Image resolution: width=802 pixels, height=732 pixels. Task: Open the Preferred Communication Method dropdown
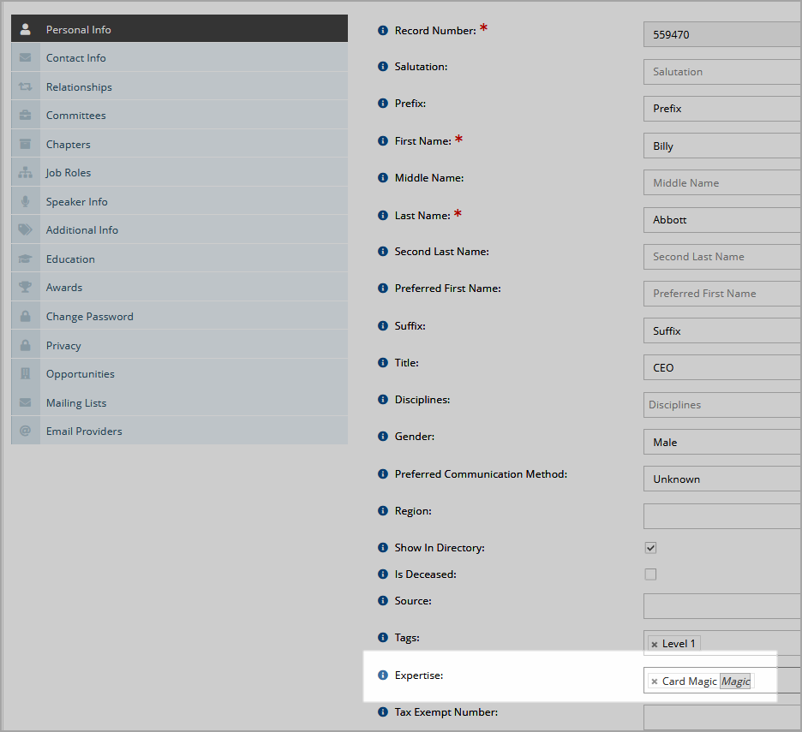[722, 479]
